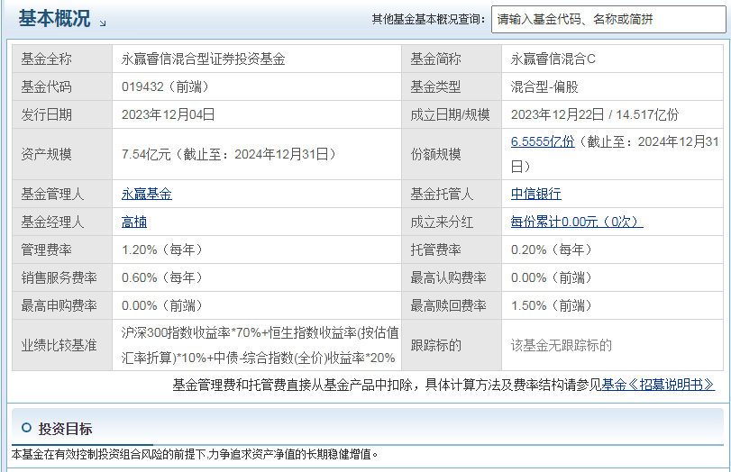Click the 成立日期/规模 label cell
This screenshot has height=472, width=731.
click(x=452, y=114)
